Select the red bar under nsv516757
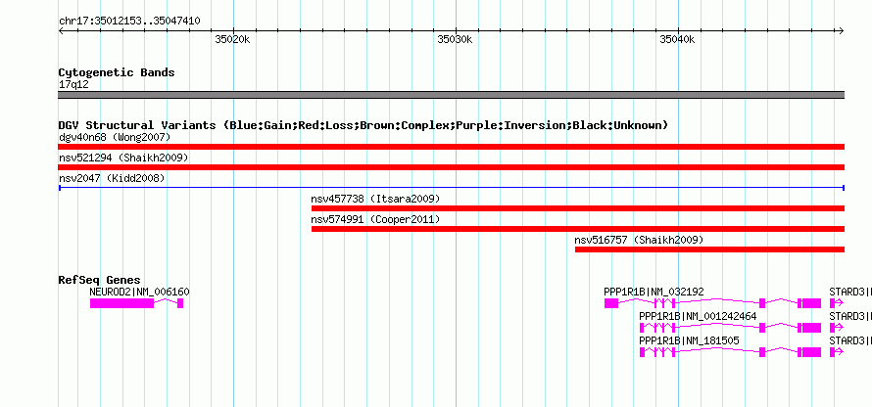Viewport: 872px width, 407px height. [x=709, y=249]
